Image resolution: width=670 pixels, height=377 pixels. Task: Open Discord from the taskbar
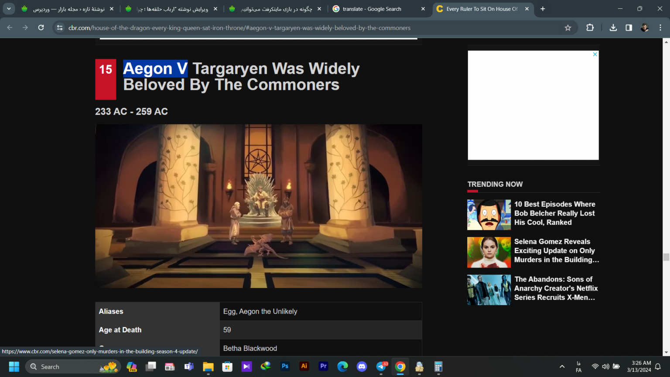tap(362, 367)
